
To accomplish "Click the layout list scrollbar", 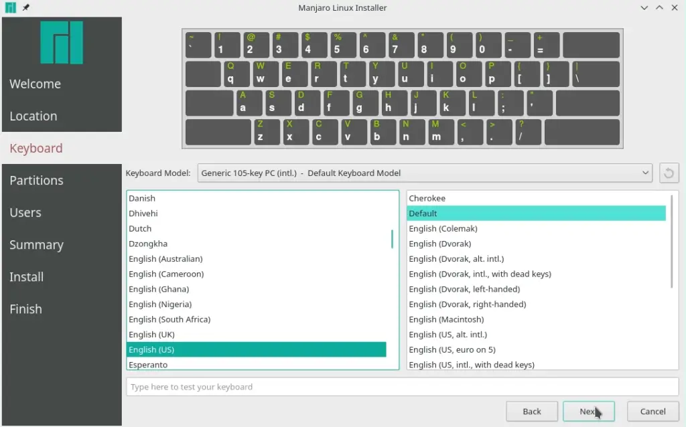I will click(x=392, y=239).
